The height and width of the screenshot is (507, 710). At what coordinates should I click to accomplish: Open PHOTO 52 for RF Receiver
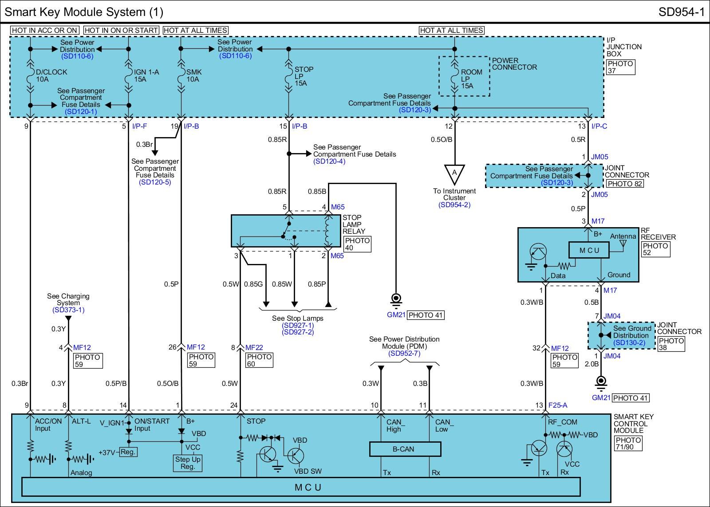pos(655,249)
